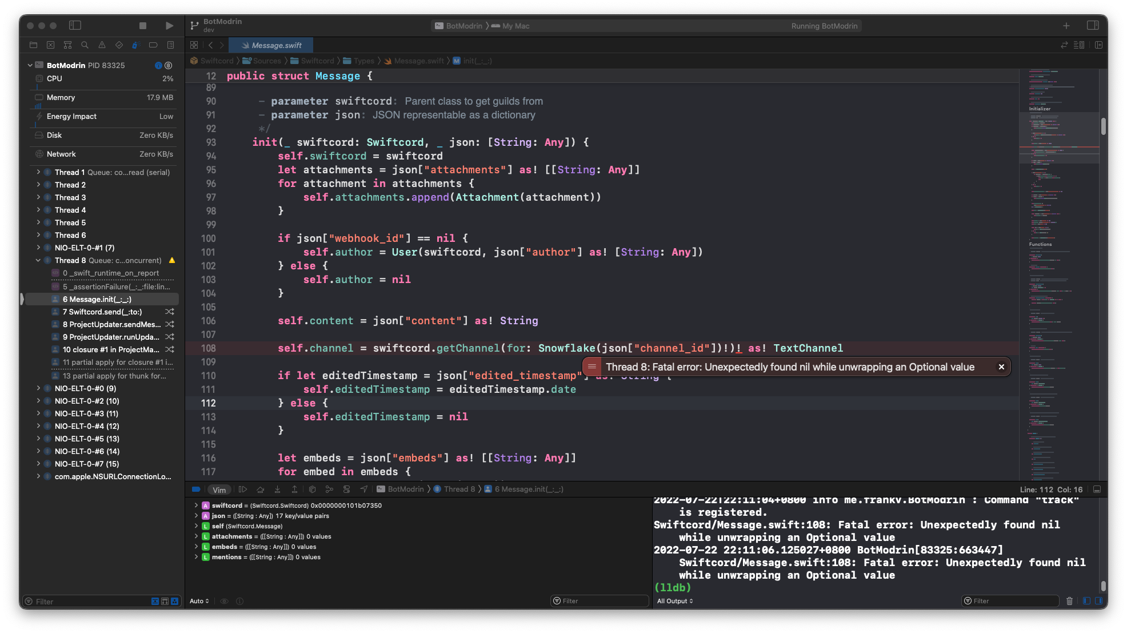Open the Test navigator diamond icon

(x=119, y=45)
